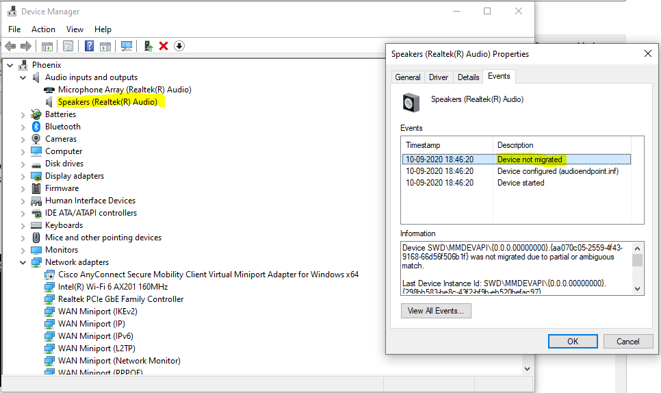This screenshot has height=393, width=661.
Task: Select Device configured (audioendpoint.inf) event
Action: (x=517, y=171)
